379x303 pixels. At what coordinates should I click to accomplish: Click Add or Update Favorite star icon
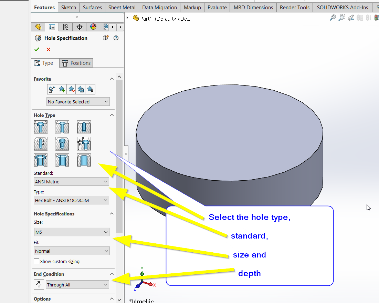tap(62, 90)
